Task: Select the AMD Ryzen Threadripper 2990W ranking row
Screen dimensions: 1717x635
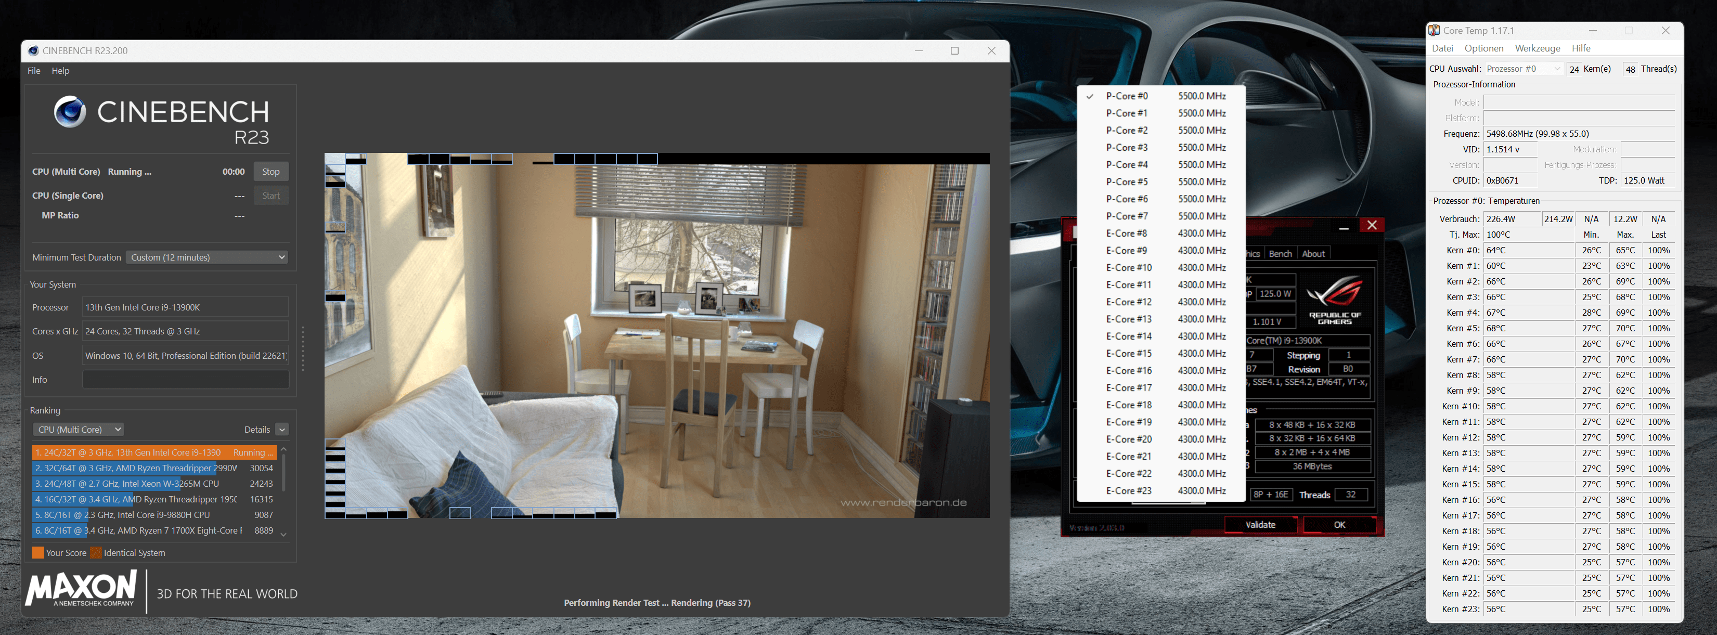Action: point(154,469)
